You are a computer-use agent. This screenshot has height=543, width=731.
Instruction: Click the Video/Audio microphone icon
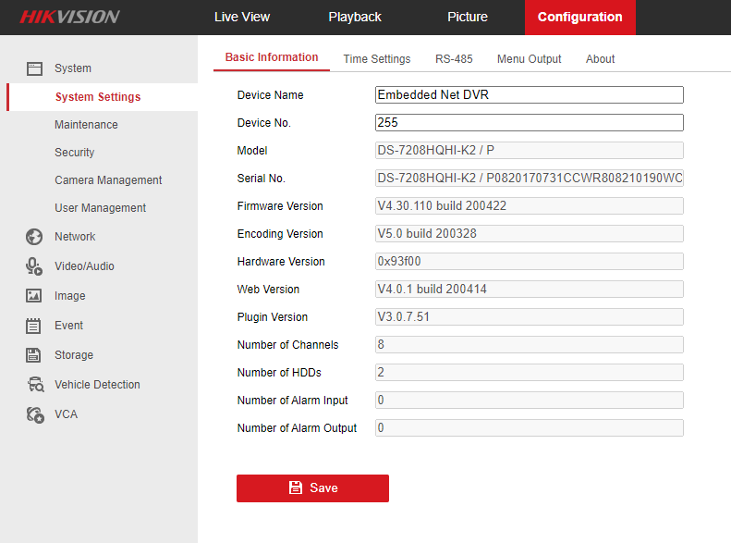point(34,266)
